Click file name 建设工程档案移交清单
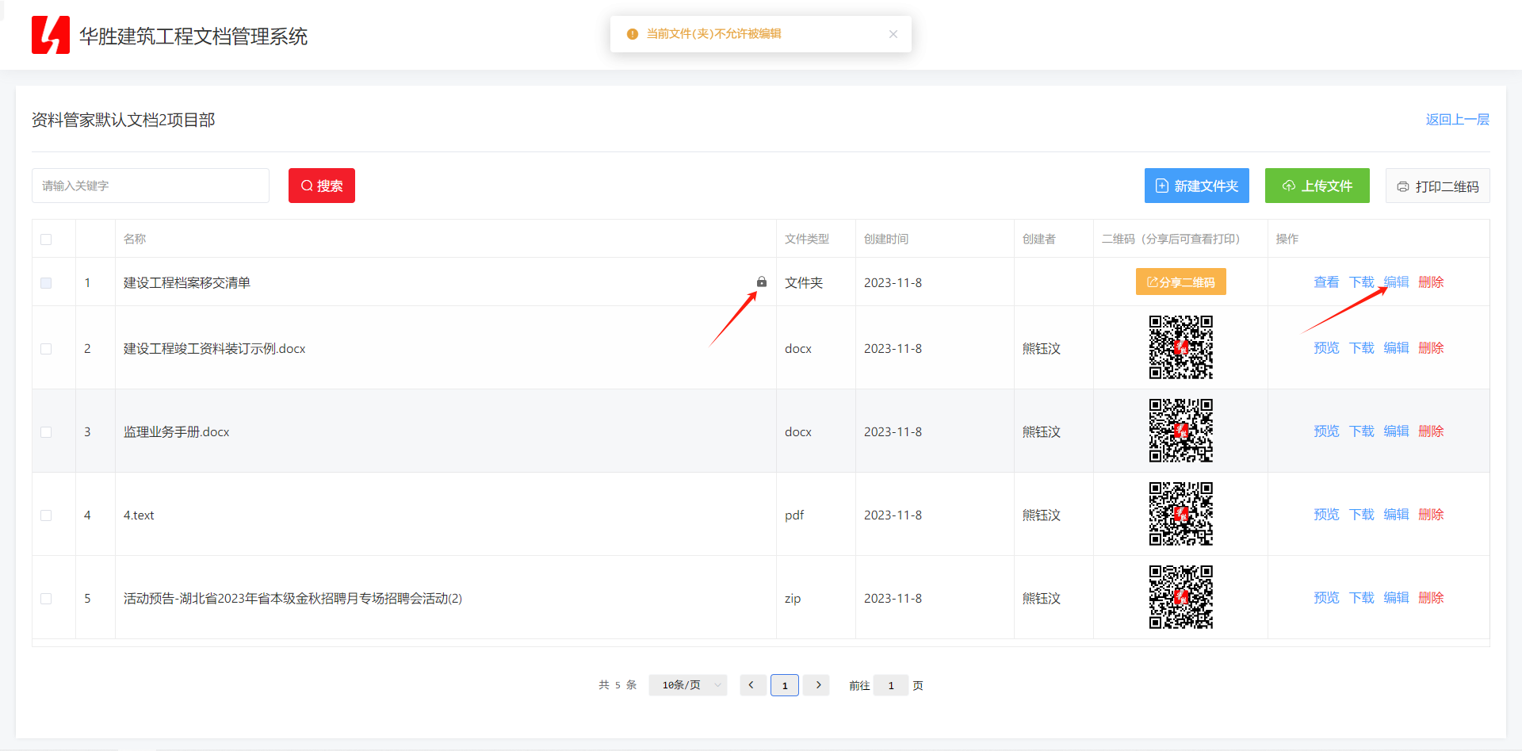1522x751 pixels. coord(187,283)
